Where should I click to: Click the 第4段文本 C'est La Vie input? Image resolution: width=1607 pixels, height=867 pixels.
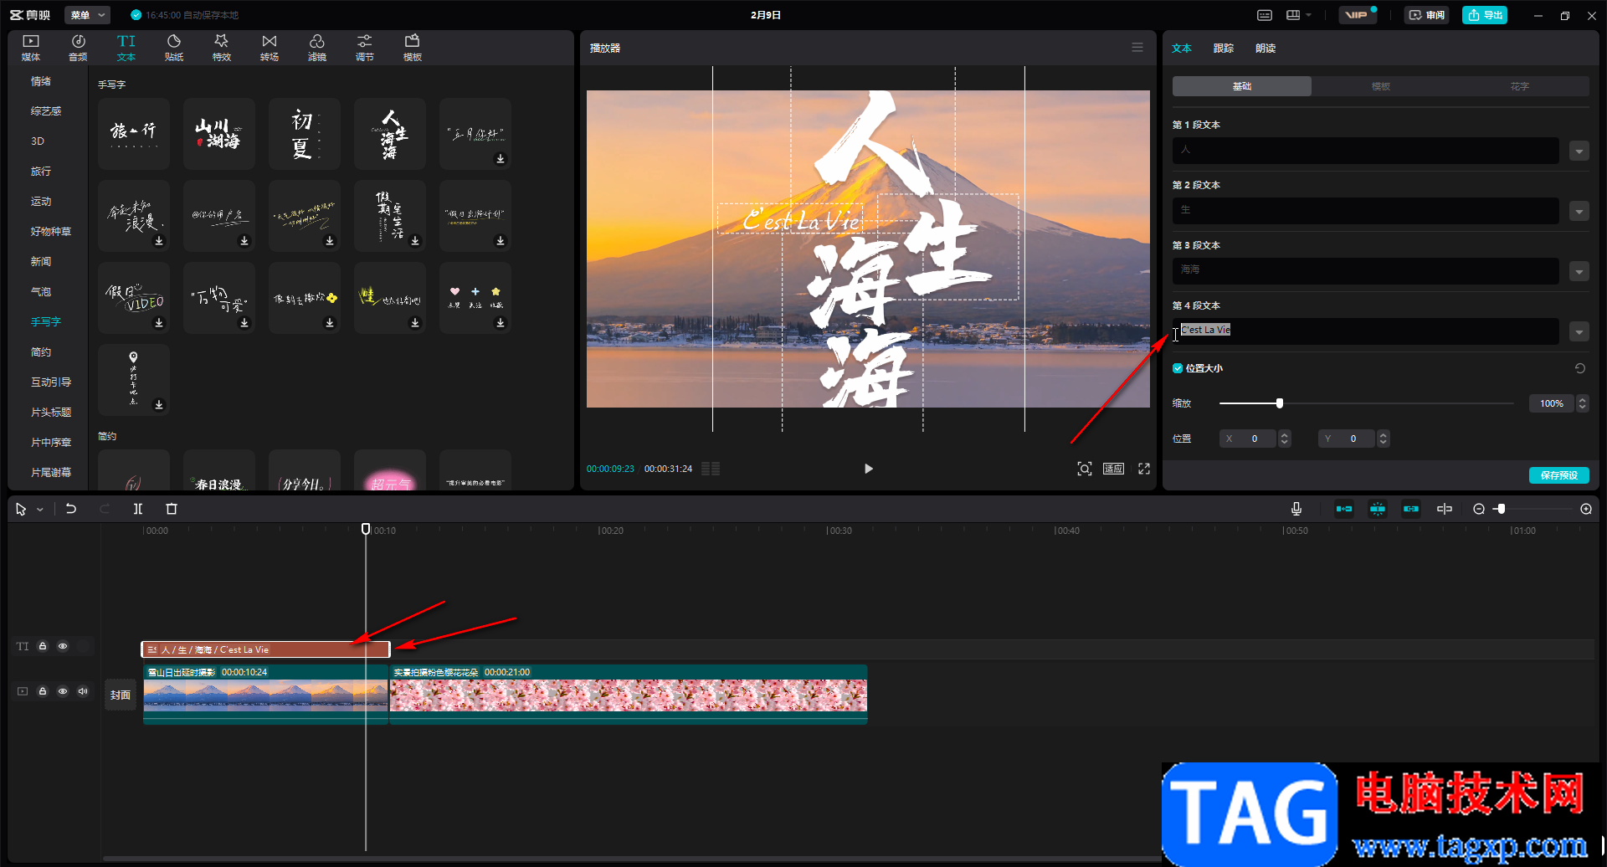click(x=1365, y=331)
